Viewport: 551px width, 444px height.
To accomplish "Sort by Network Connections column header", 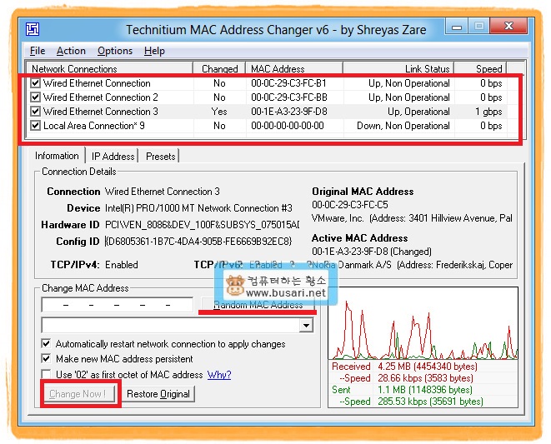I will [109, 68].
